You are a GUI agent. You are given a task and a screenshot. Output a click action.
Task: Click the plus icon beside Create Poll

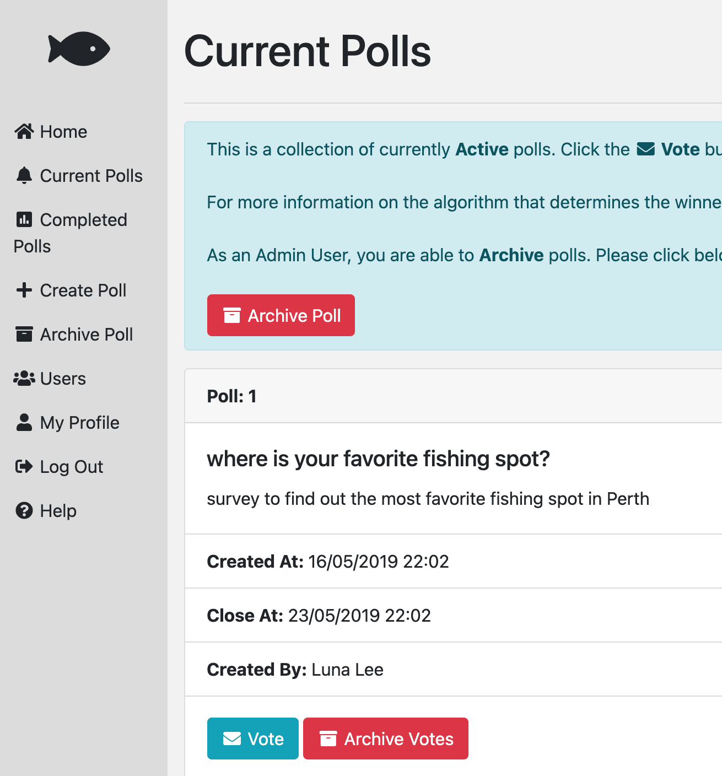[x=24, y=290]
